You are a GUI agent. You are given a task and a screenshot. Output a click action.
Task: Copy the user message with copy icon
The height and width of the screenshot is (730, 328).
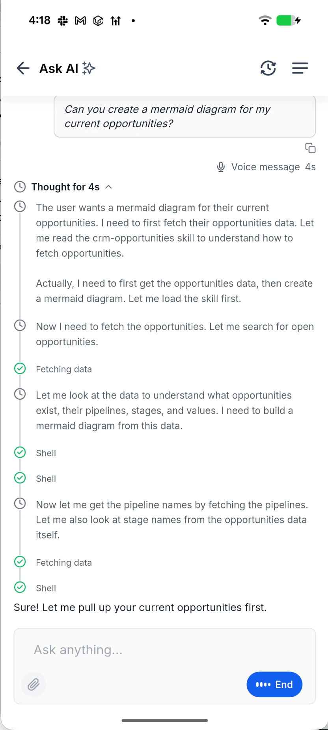pos(311,148)
